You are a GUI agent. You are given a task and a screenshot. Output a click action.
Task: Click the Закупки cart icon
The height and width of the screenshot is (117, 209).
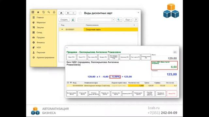click(34, 27)
